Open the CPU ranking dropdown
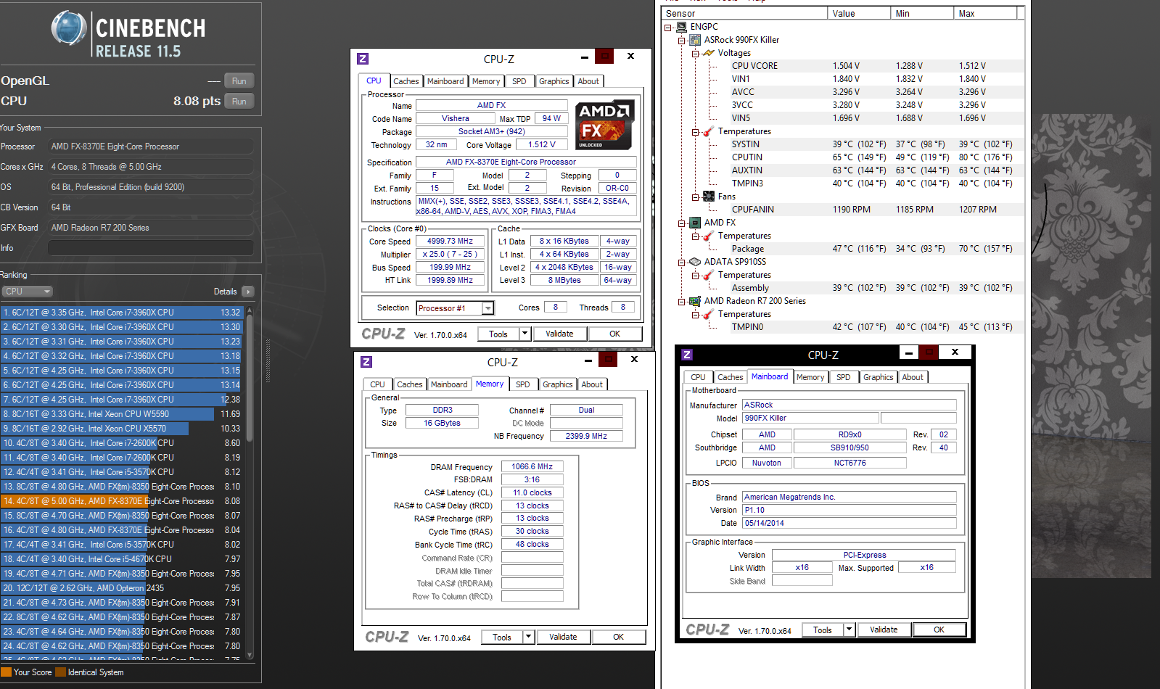 (x=28, y=291)
